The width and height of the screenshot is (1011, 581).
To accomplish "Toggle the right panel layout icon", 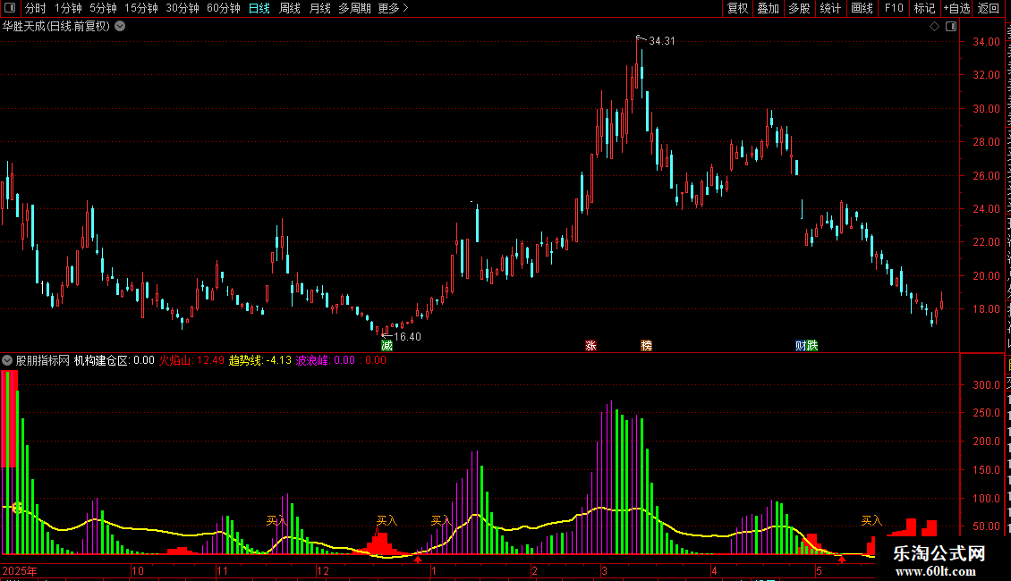I will pos(951,27).
